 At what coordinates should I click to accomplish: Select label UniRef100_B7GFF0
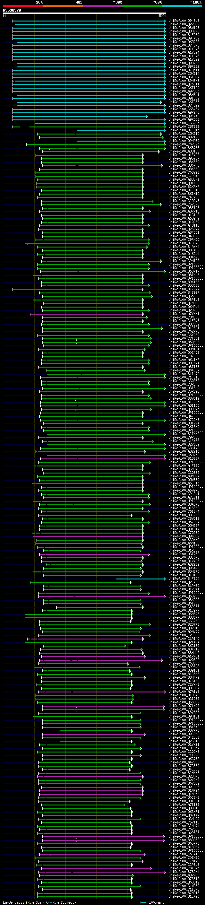click(184, 766)
